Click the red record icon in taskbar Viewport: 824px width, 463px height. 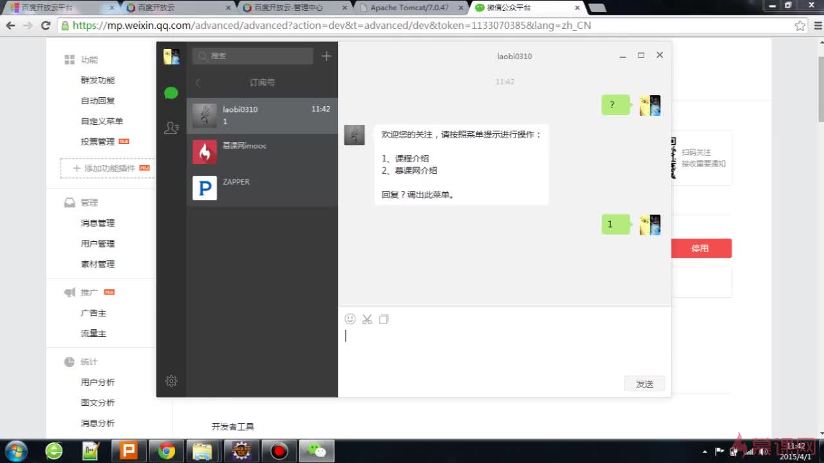(279, 451)
